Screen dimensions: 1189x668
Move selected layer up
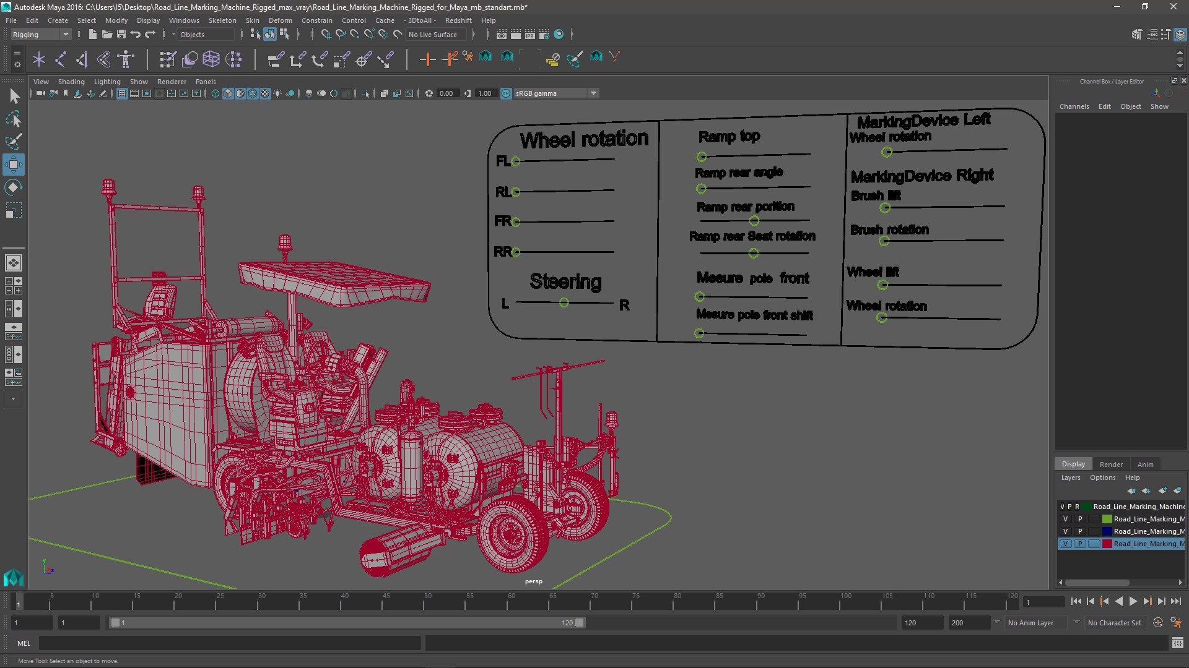[1131, 490]
